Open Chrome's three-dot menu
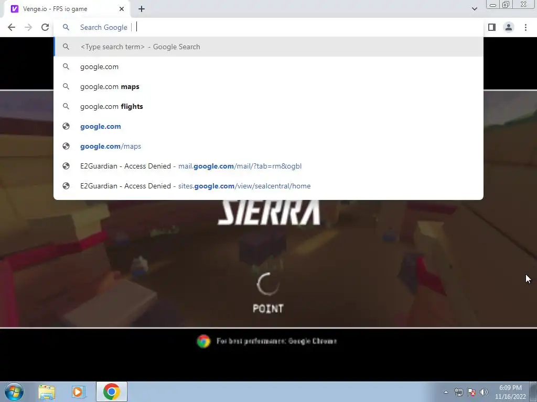 click(x=525, y=27)
